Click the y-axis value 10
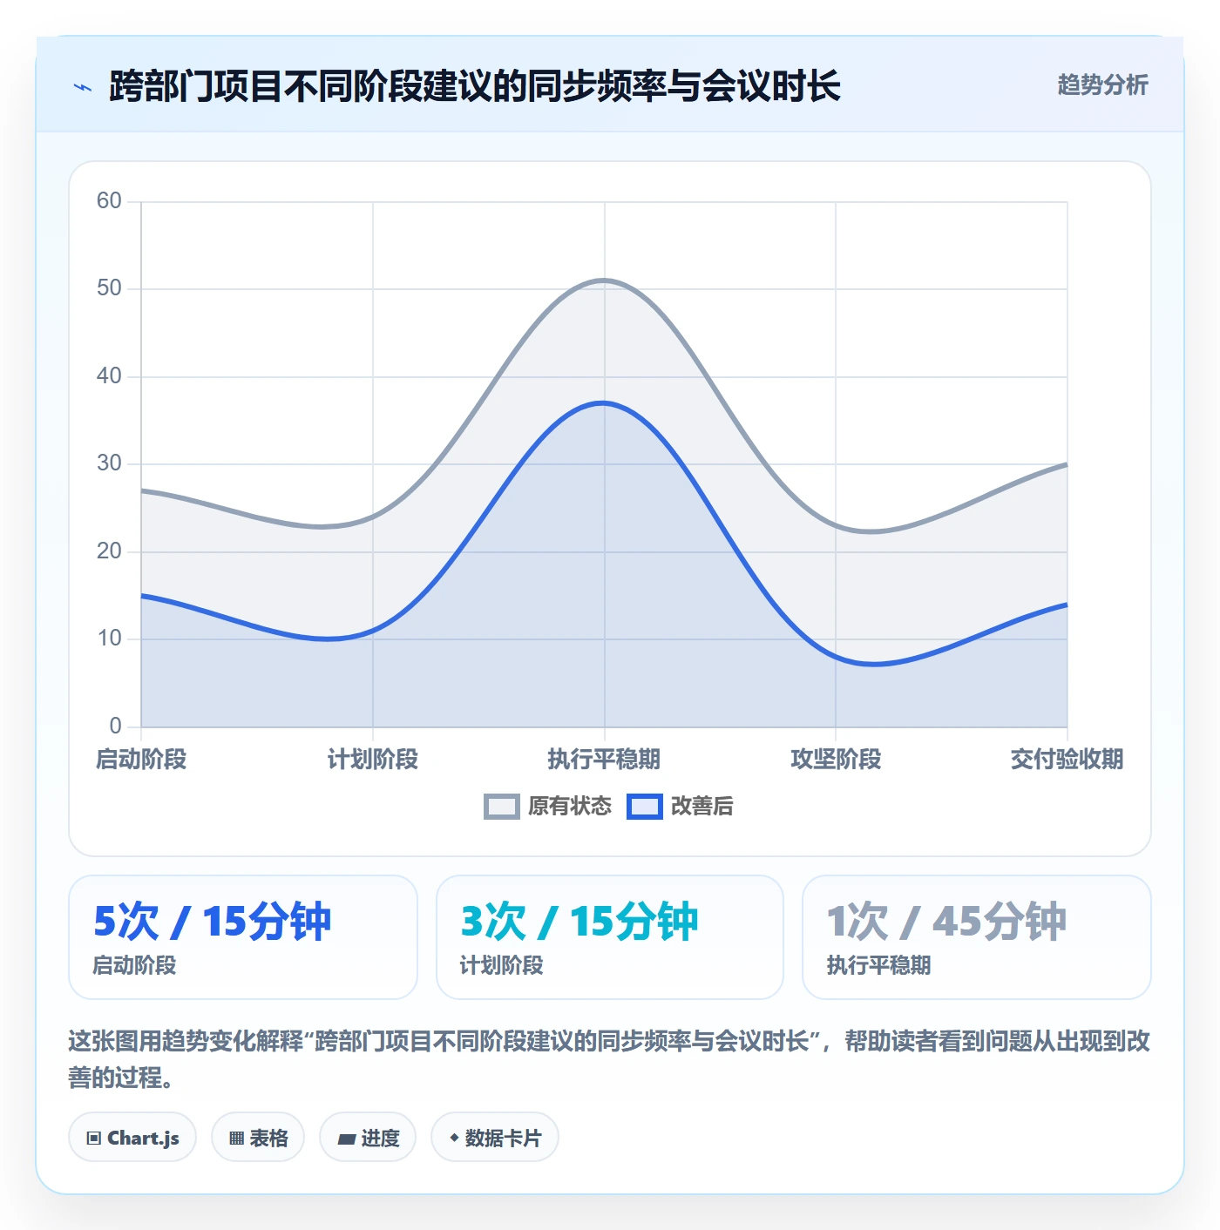Image resolution: width=1220 pixels, height=1230 pixels. [109, 639]
